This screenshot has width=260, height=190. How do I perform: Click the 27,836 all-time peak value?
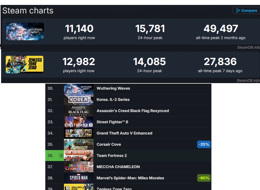220,62
